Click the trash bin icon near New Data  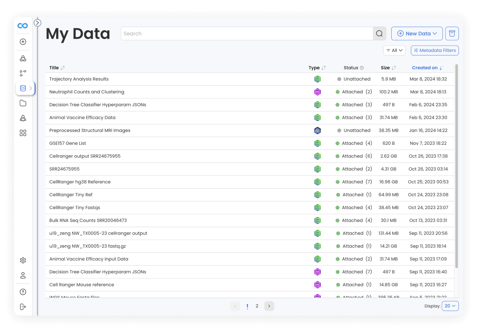(x=451, y=33)
